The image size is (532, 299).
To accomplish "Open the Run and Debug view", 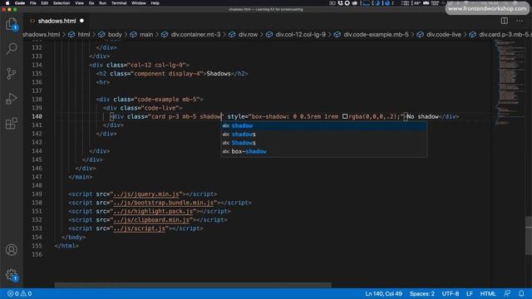I will [x=12, y=99].
